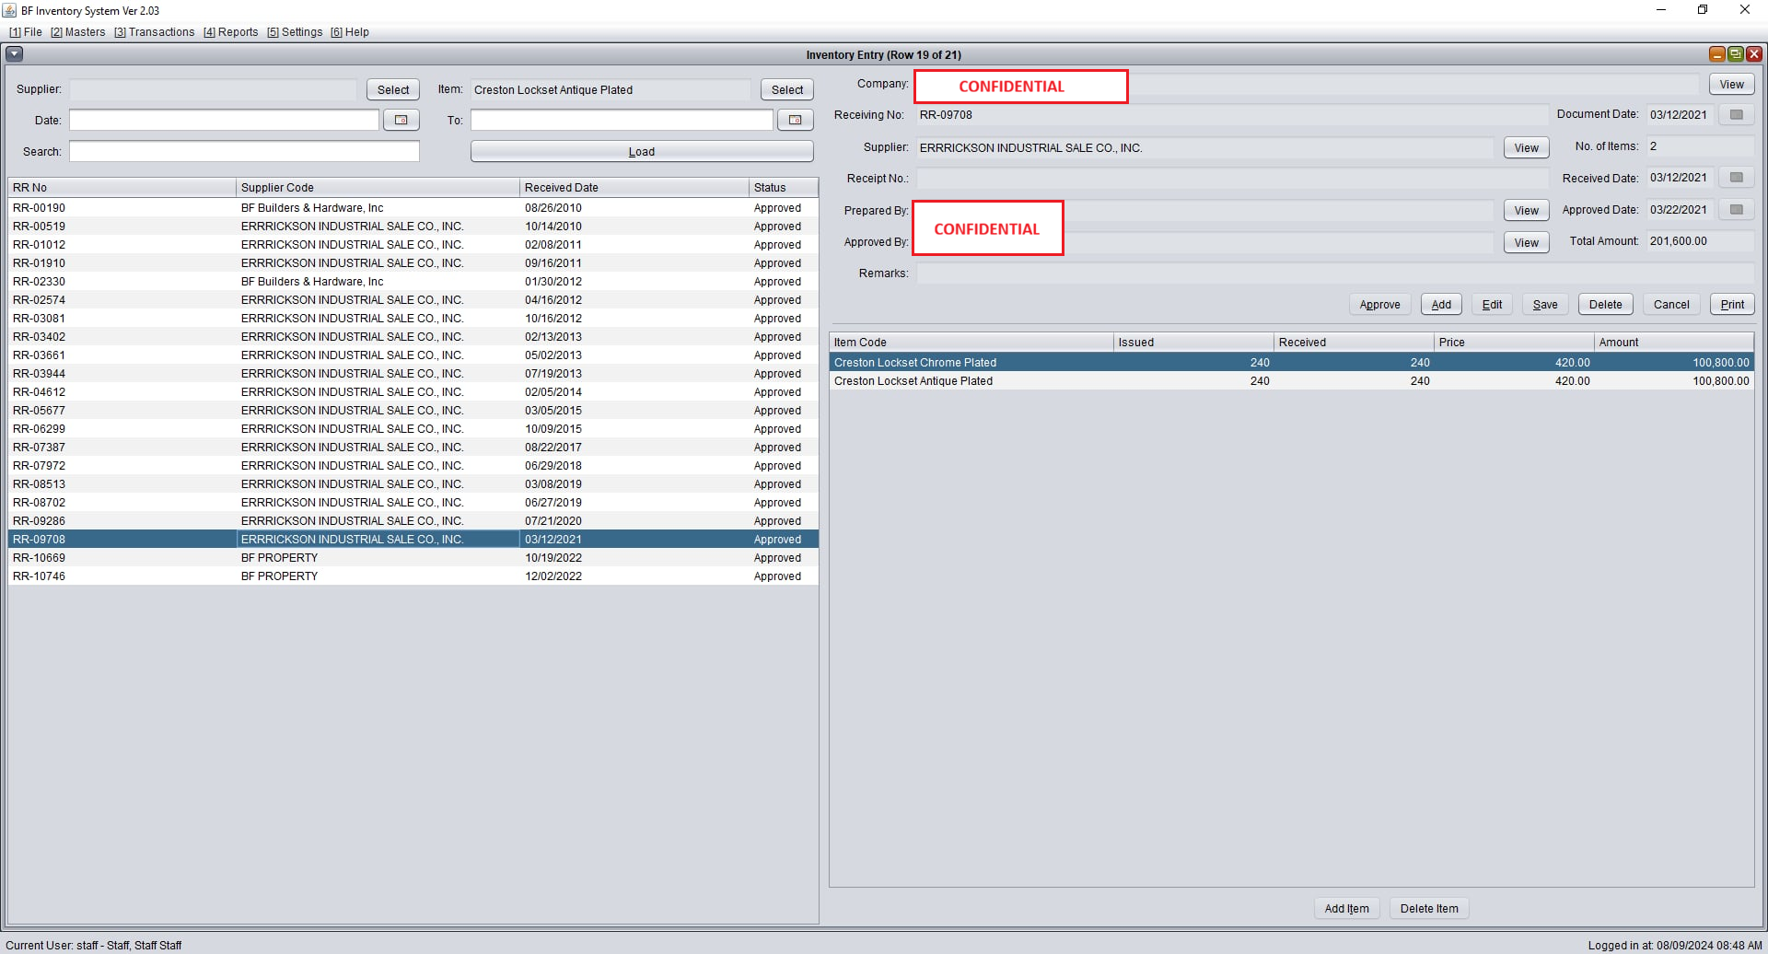Click the Edit button
This screenshot has height=954, width=1768.
[1492, 305]
